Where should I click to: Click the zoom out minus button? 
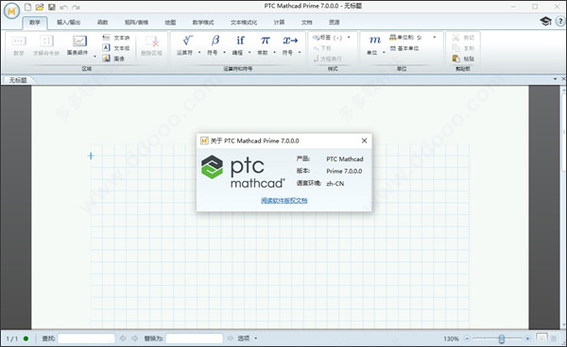467,339
